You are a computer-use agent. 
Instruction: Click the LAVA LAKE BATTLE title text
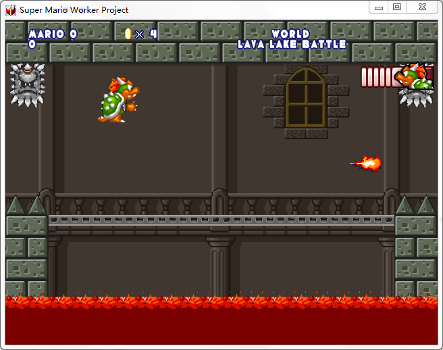coord(292,44)
